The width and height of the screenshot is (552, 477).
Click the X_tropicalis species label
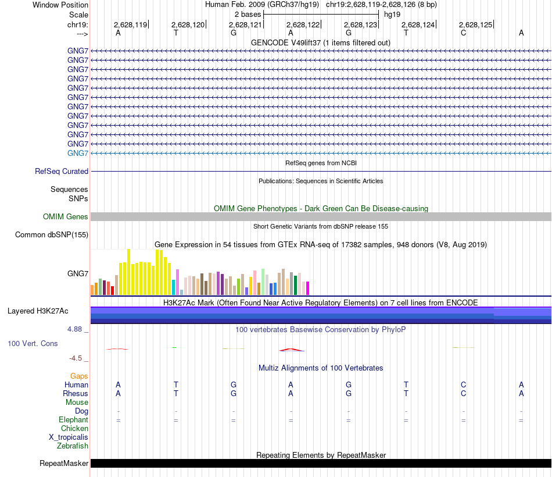click(69, 437)
